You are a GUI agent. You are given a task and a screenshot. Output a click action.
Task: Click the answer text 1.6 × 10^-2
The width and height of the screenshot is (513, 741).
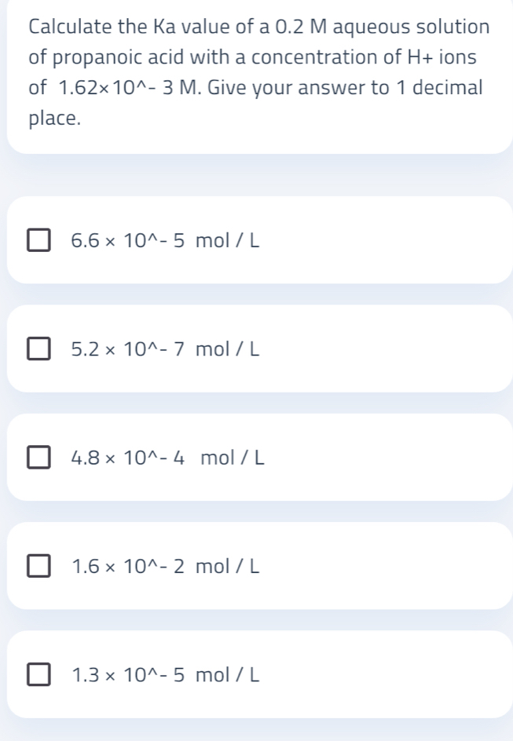point(127,566)
